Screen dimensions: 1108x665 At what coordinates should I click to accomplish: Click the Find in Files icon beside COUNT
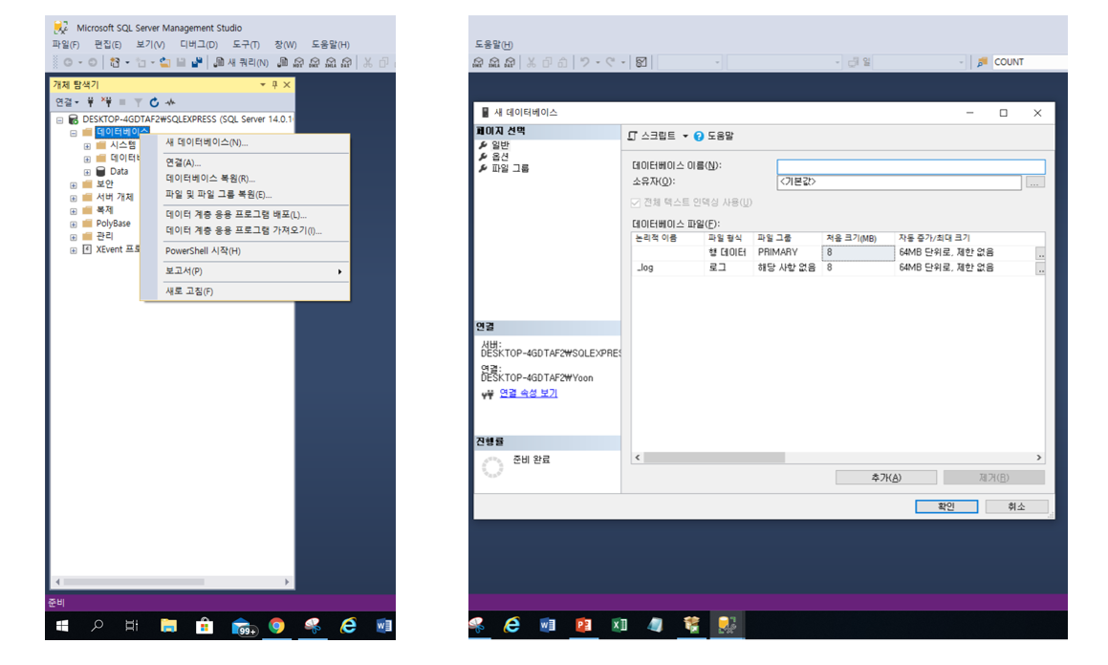pyautogui.click(x=982, y=62)
